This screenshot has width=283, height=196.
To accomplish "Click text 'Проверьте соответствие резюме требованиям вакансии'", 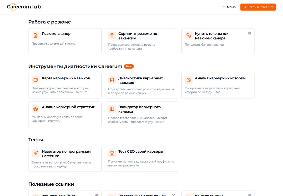I will point(132,47).
